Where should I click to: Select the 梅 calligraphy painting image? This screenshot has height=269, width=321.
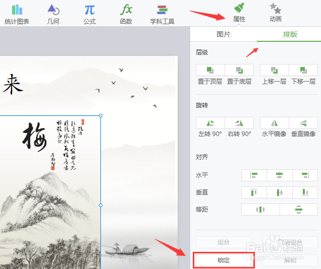[x=50, y=192]
